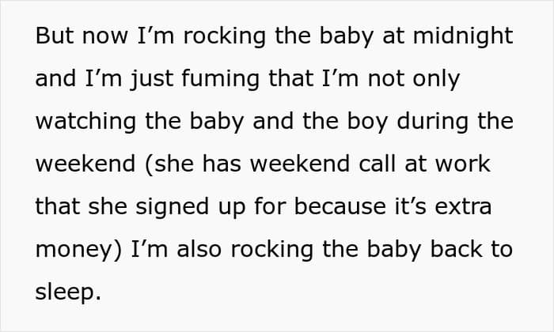Click the word "also"

point(199,249)
